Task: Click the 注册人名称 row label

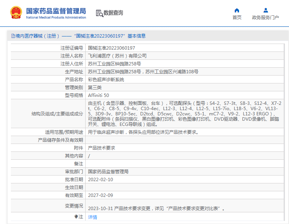Action: click(x=72, y=56)
